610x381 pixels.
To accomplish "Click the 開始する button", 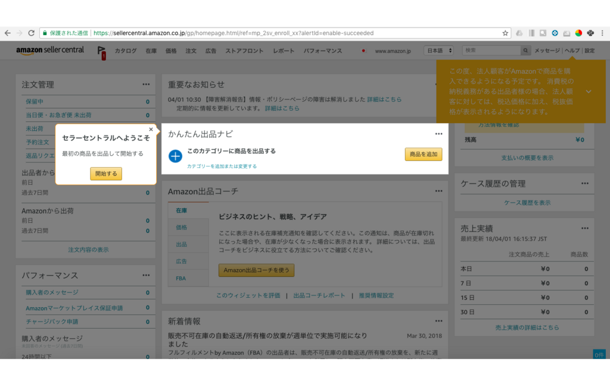I will coord(106,174).
